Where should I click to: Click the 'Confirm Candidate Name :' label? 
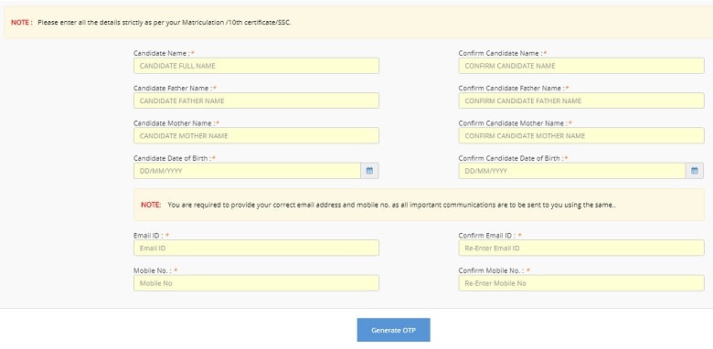coord(500,53)
